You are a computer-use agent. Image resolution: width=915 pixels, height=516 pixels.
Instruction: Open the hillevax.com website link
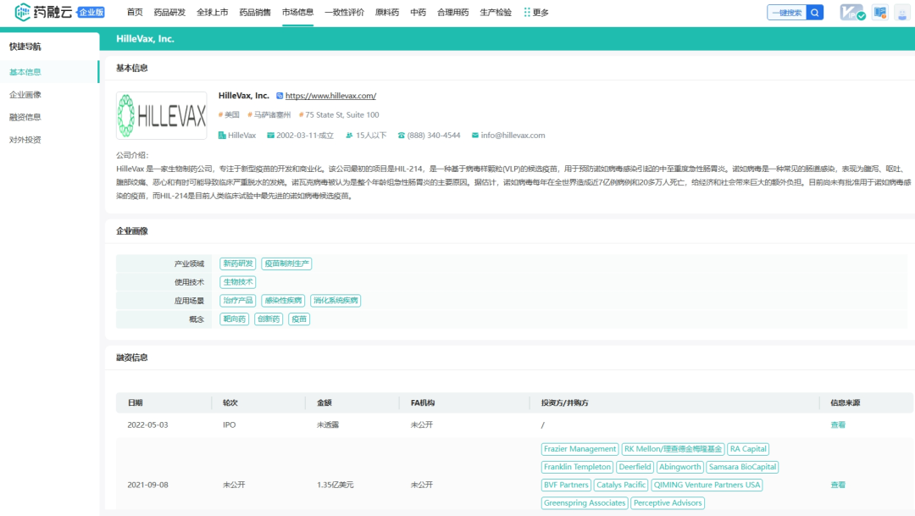tap(330, 97)
